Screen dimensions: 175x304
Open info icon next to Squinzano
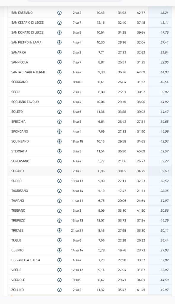[x=60, y=141]
